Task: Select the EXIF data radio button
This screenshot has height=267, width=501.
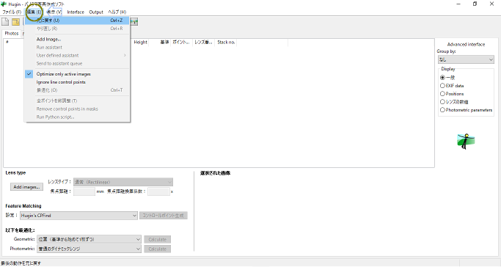Action: pyautogui.click(x=442, y=86)
